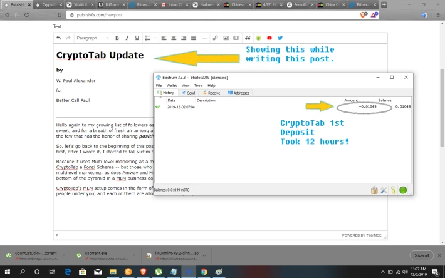Open File Explorer from the taskbar
445x278 pixels.
[x=113, y=272]
